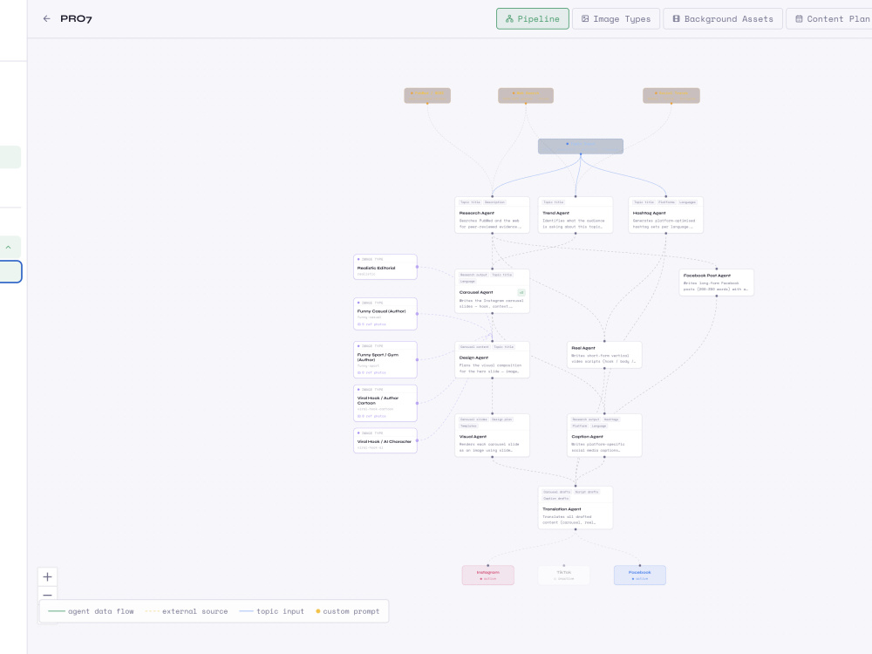
Task: Select the Visual Agent node
Action: 492,435
